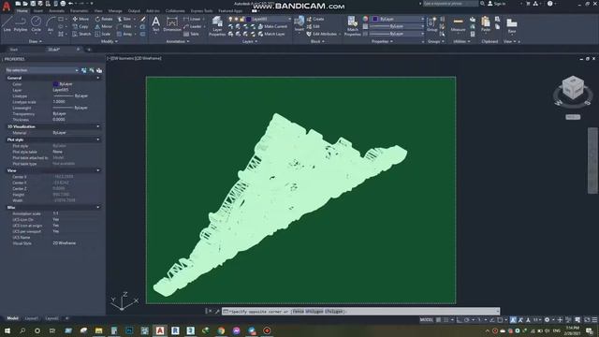
Task: Open the object color ByLayer dropdown
Action: [x=397, y=19]
